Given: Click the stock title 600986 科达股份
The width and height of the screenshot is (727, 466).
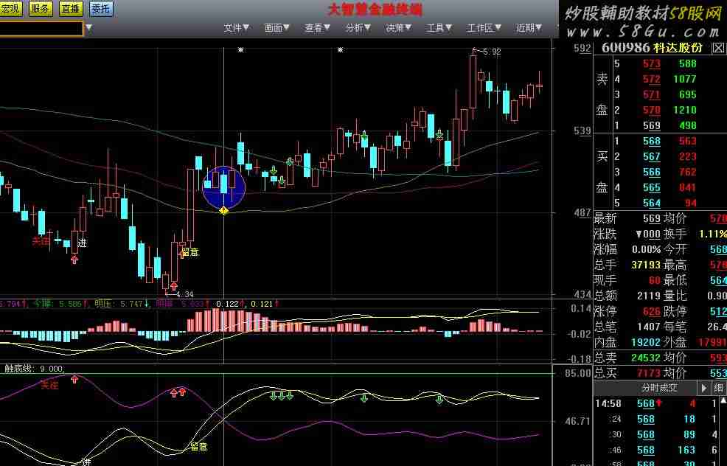Looking at the screenshot, I should (652, 48).
